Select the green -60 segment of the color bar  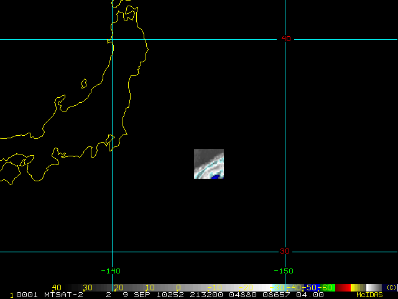pos(328,287)
